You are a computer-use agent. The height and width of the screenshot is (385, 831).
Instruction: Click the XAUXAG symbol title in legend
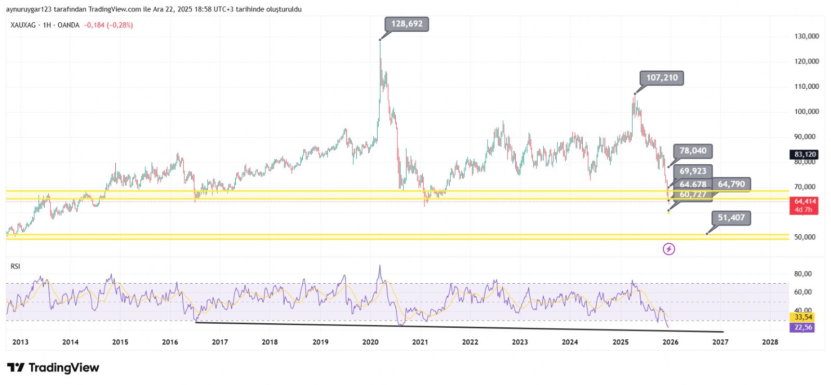pyautogui.click(x=23, y=25)
